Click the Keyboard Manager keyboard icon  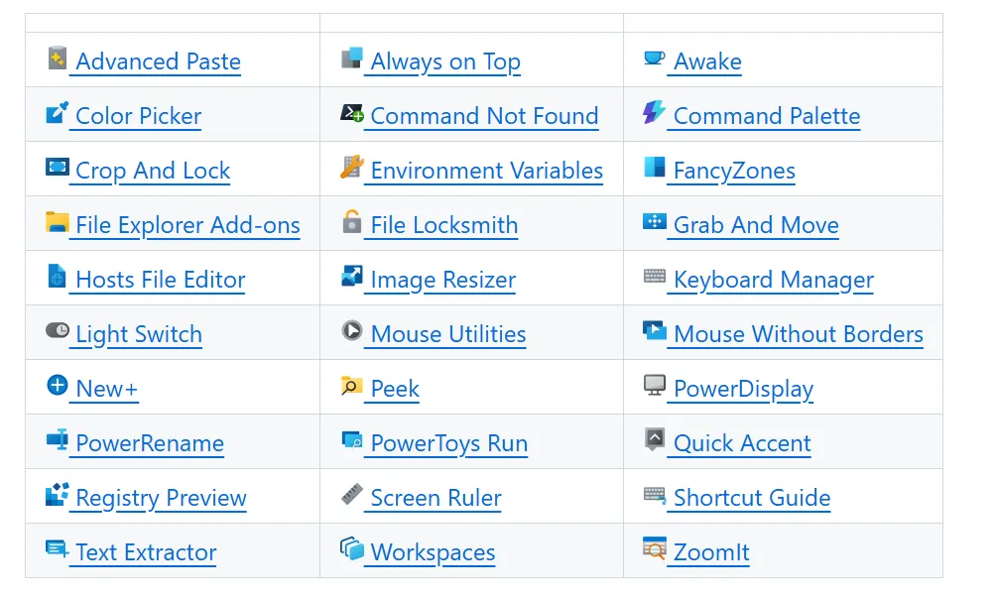655,276
